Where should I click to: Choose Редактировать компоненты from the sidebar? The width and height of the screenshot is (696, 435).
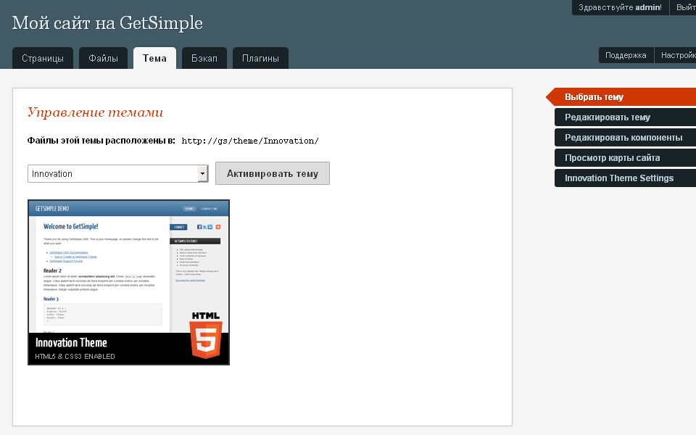click(623, 138)
